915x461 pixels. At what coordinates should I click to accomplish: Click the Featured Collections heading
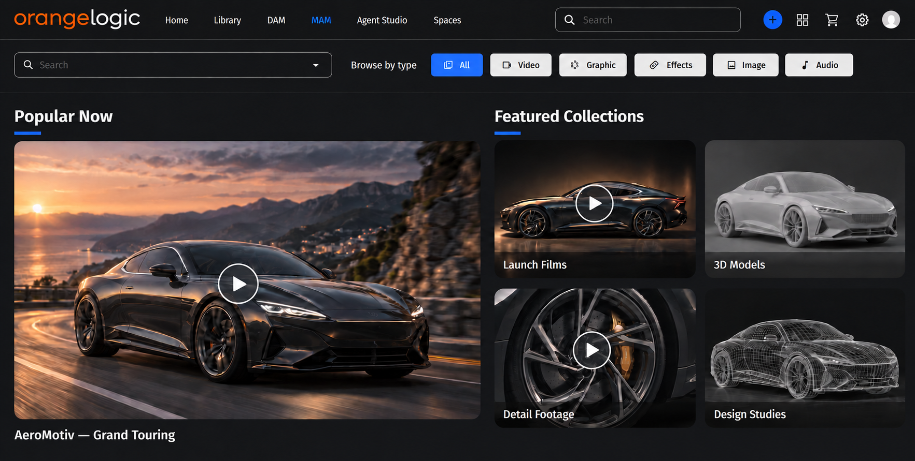coord(569,116)
